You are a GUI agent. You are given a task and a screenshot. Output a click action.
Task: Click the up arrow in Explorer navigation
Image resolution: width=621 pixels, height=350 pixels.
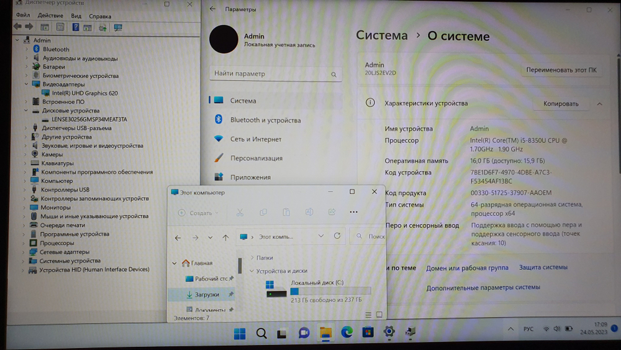click(225, 237)
